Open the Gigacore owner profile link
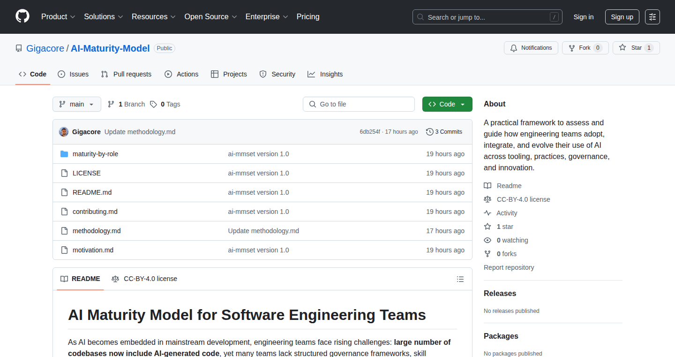 45,48
